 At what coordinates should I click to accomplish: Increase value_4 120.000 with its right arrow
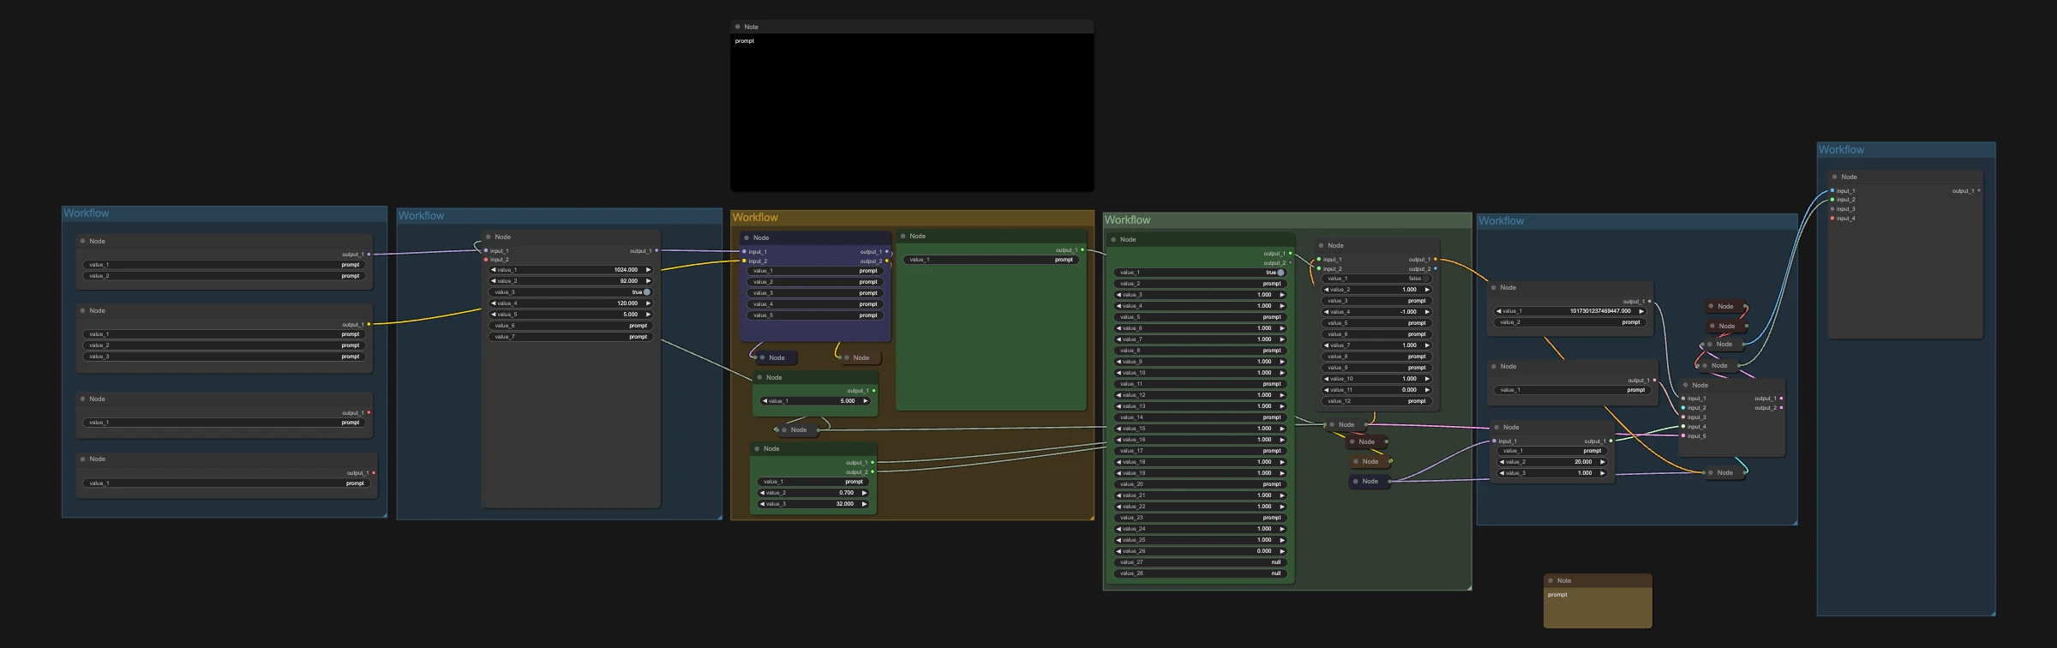coord(649,303)
